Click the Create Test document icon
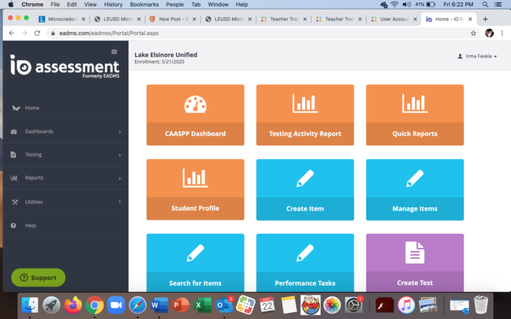Screen dimensions: 511x319 click(415, 253)
